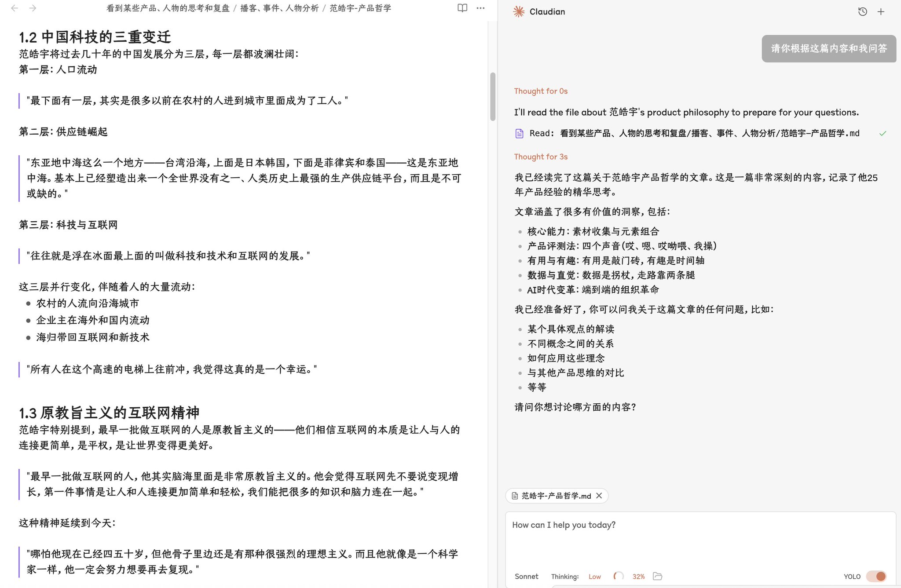Click the 请你根据这篇内容和我问答 prompt chip
Screen dimensions: 901x588
pos(829,49)
